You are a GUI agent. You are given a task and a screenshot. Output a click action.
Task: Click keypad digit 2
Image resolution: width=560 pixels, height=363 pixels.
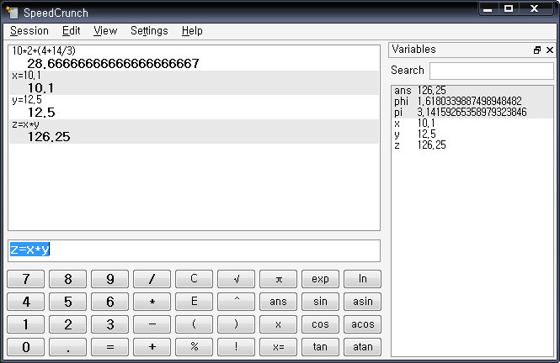tap(68, 324)
